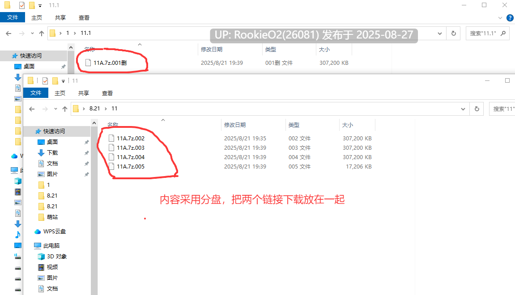Viewport: 515px width, 295px height.
Task: Select 快速访问 in the 11.1 window sidebar
Action: pyautogui.click(x=30, y=56)
